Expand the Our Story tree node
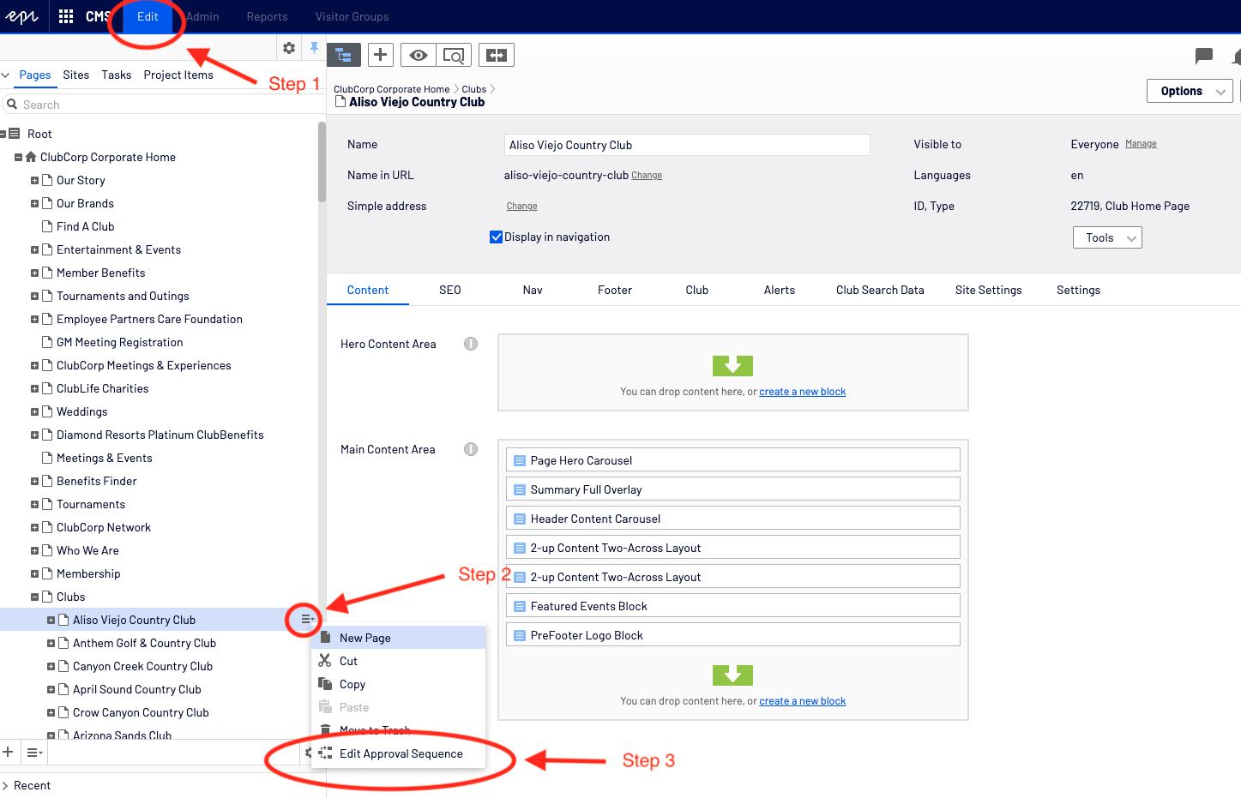The image size is (1241, 798). coord(34,180)
